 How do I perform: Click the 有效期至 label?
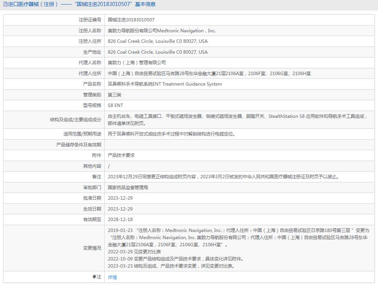[92, 220]
